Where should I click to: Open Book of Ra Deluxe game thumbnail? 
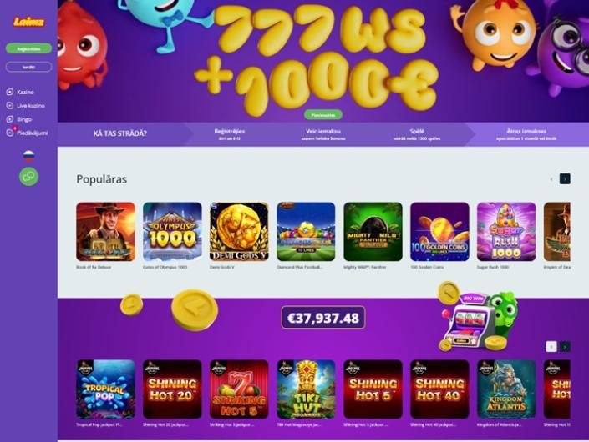105,232
